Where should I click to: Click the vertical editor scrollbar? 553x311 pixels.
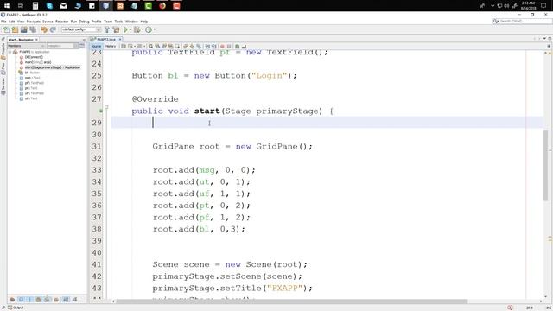[545, 166]
